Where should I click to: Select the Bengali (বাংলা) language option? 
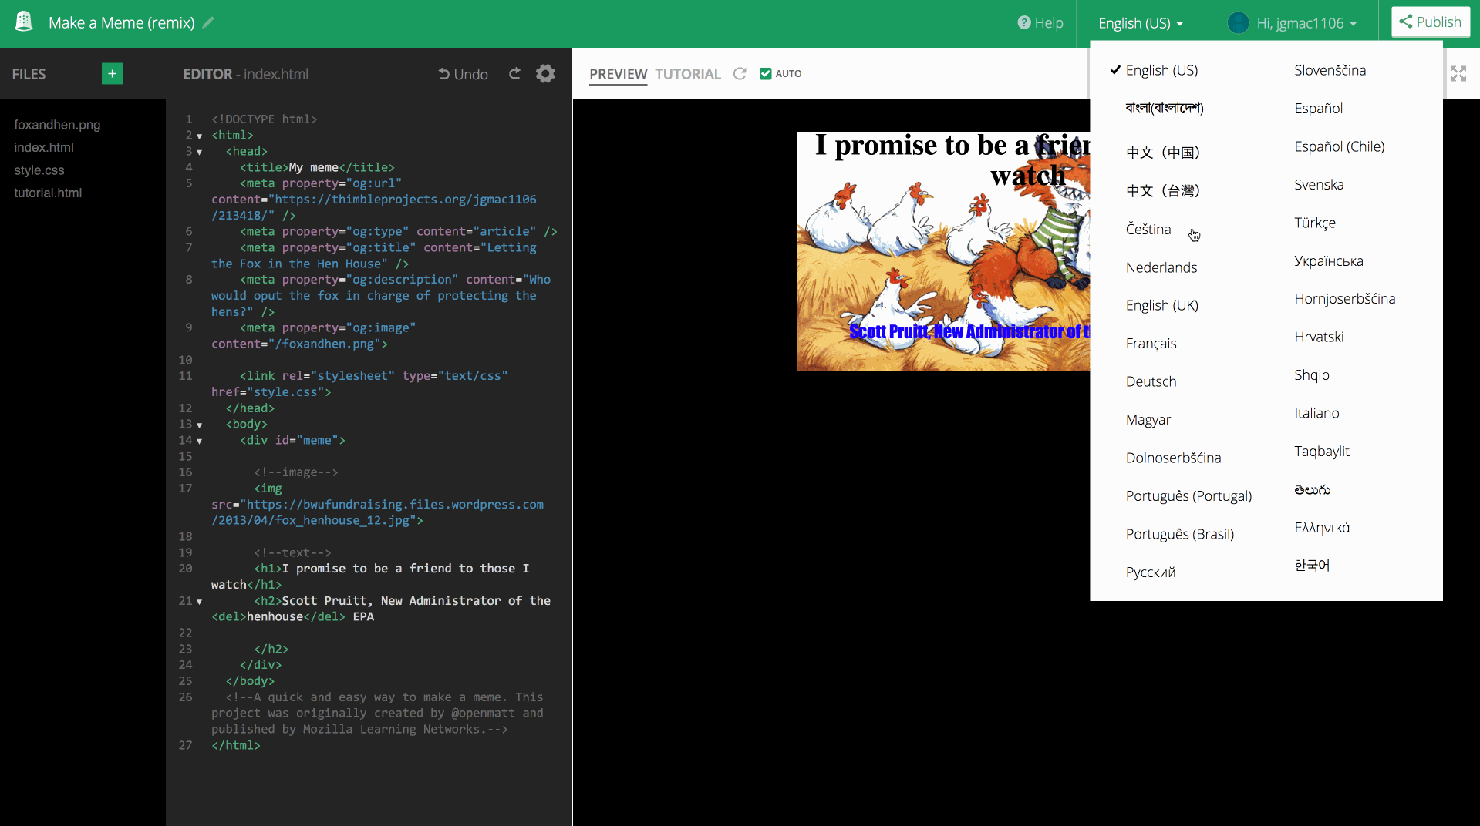[x=1165, y=108]
